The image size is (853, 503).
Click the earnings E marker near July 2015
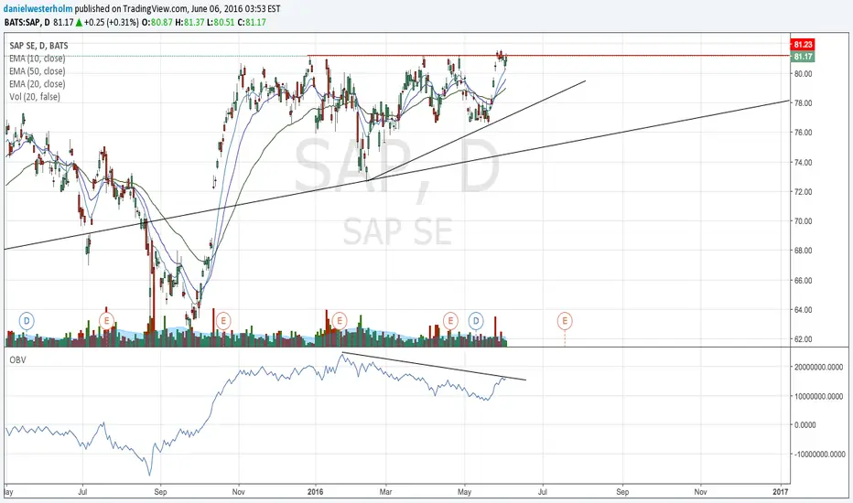pos(106,321)
